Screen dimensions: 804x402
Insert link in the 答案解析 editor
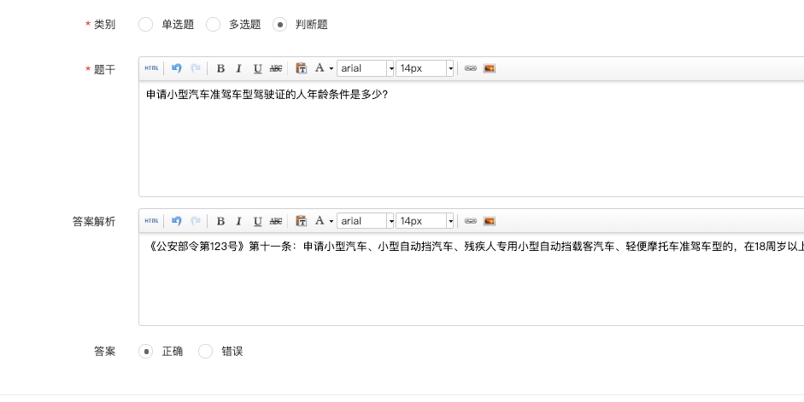(470, 221)
